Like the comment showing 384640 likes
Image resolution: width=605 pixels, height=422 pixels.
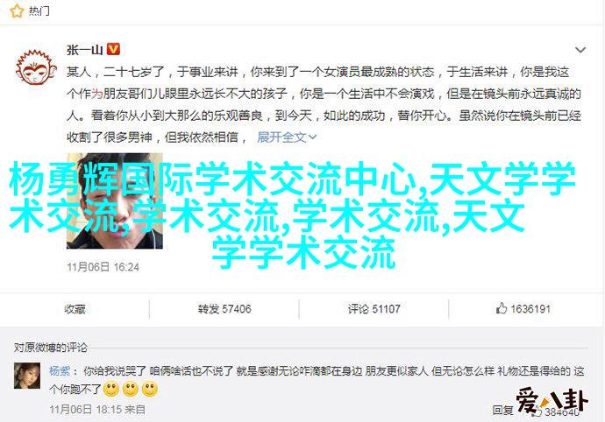[539, 411]
